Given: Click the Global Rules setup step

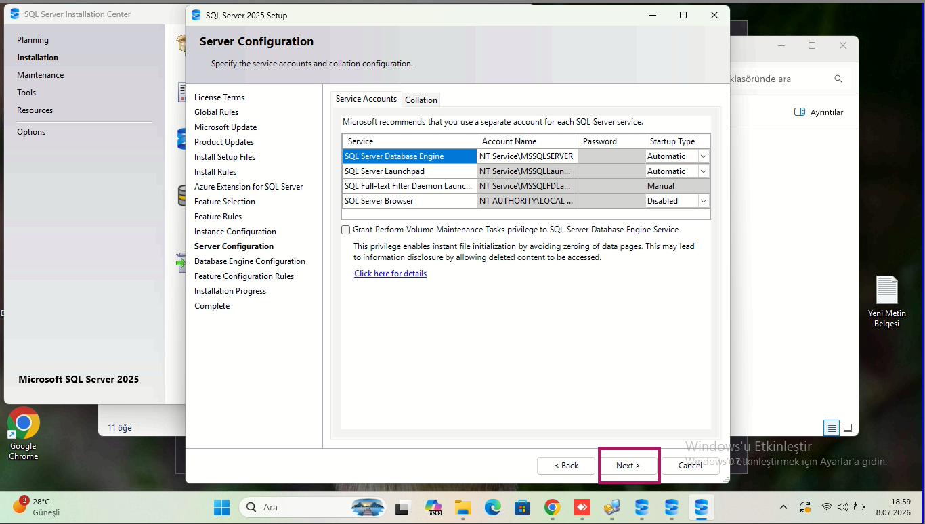Looking at the screenshot, I should [x=217, y=112].
